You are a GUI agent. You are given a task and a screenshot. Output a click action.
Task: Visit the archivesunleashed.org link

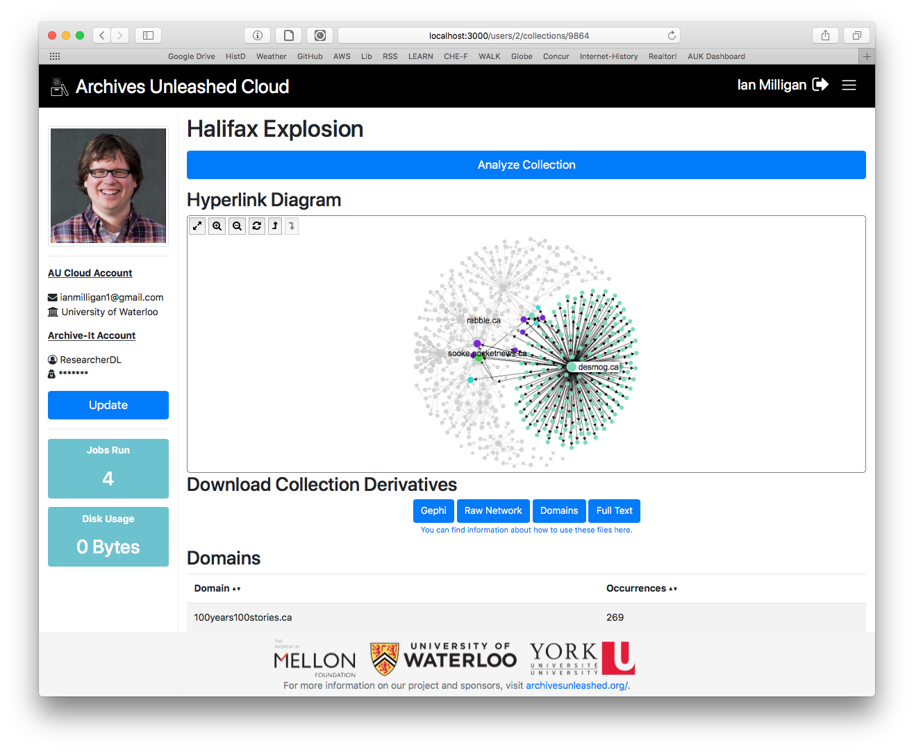pos(576,685)
